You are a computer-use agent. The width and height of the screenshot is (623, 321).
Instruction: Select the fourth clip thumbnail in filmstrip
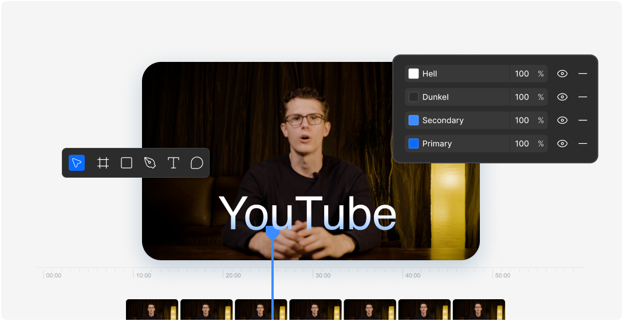316,310
